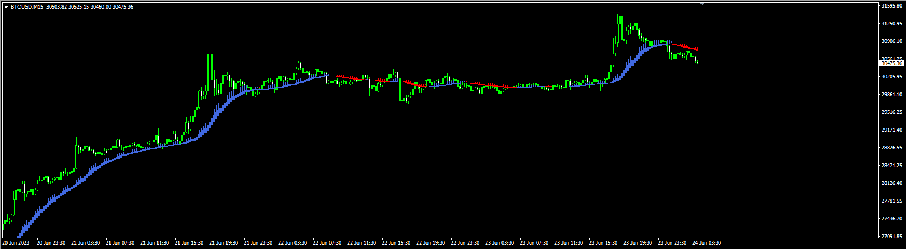Open the one-click trading arrow beside BTCUSD,M15

(x=6, y=7)
